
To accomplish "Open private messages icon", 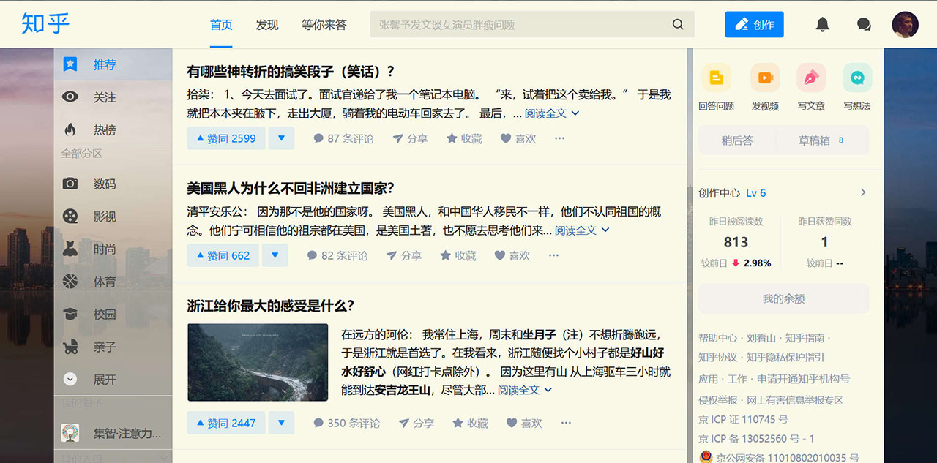I will 864,23.
